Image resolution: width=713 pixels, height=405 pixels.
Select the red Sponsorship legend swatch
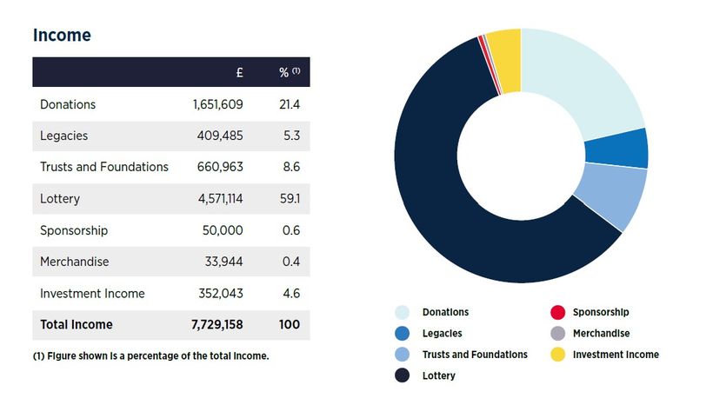click(x=557, y=312)
